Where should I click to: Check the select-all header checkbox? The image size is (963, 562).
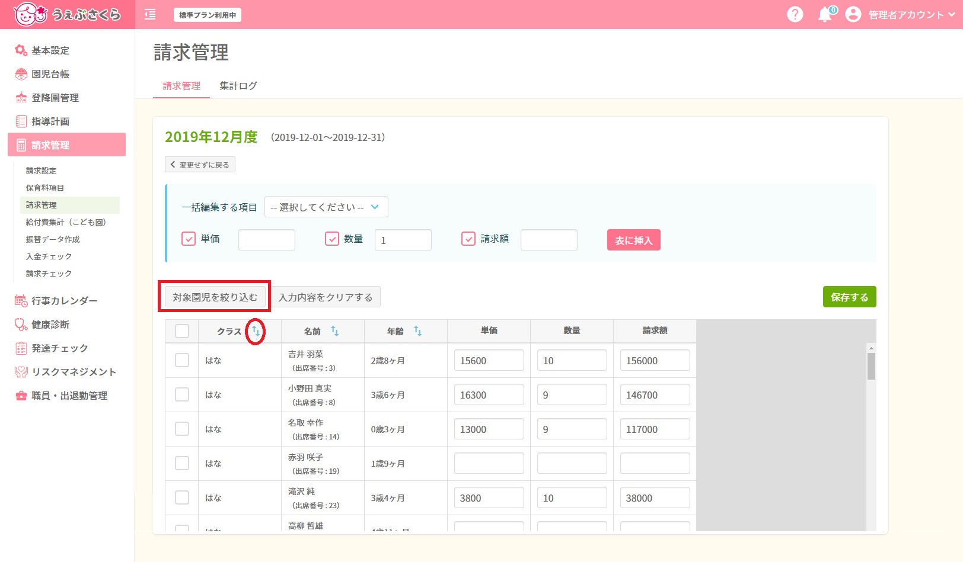coord(182,331)
